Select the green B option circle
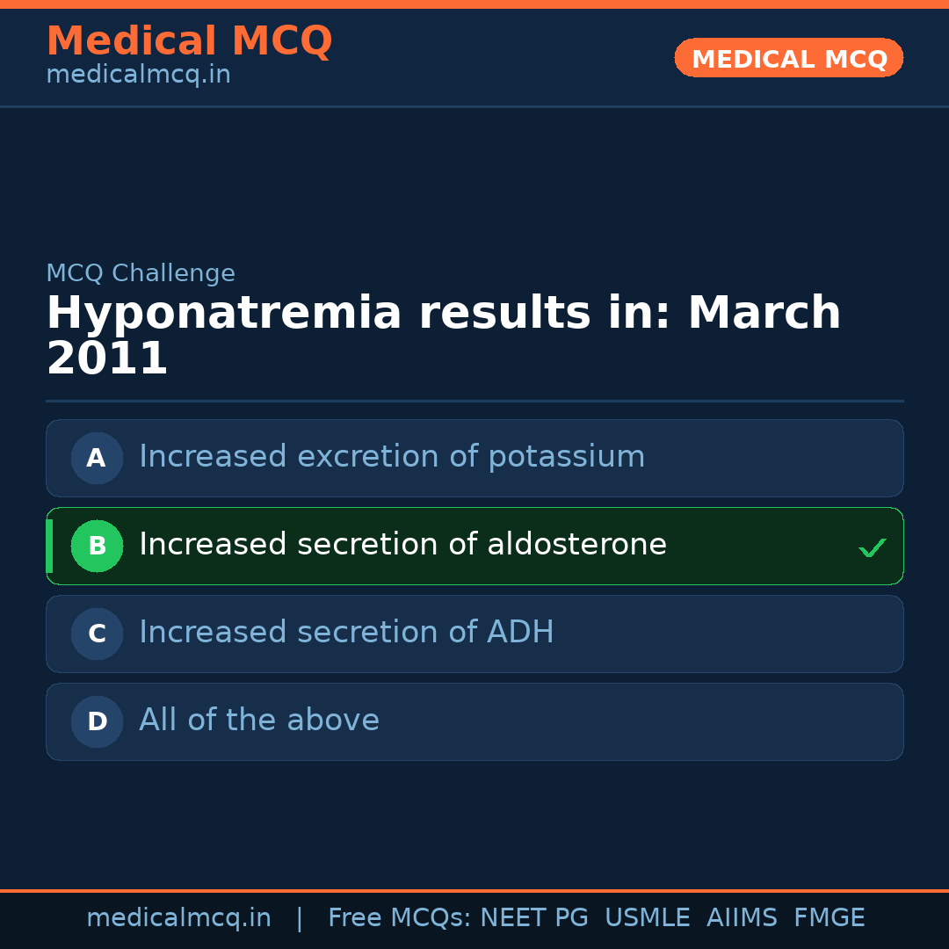 point(97,546)
